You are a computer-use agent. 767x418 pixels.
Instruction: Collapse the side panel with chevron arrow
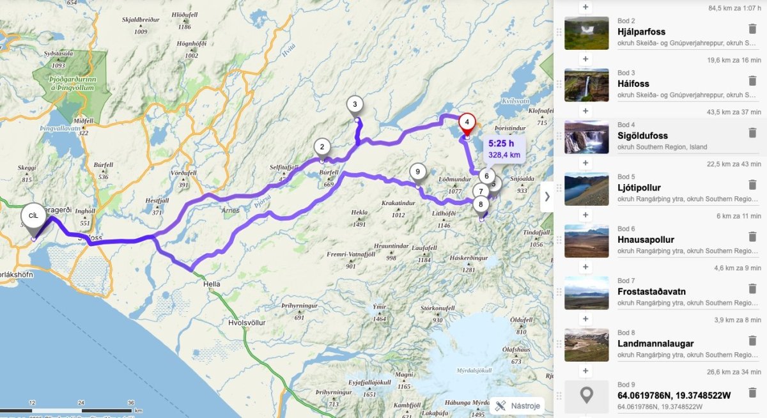coord(547,197)
